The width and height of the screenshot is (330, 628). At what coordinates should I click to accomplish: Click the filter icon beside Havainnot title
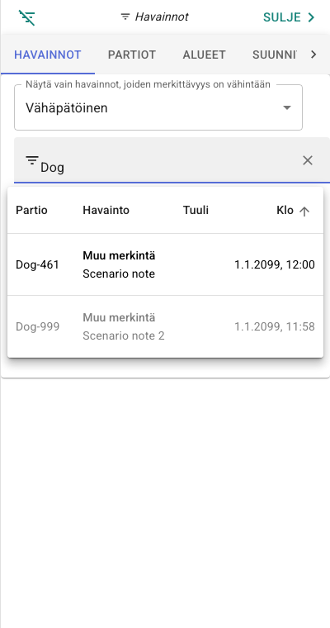[125, 17]
